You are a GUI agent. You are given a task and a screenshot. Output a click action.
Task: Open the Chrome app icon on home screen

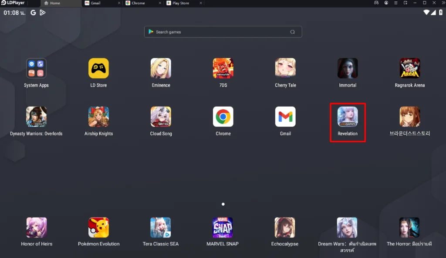tap(223, 117)
